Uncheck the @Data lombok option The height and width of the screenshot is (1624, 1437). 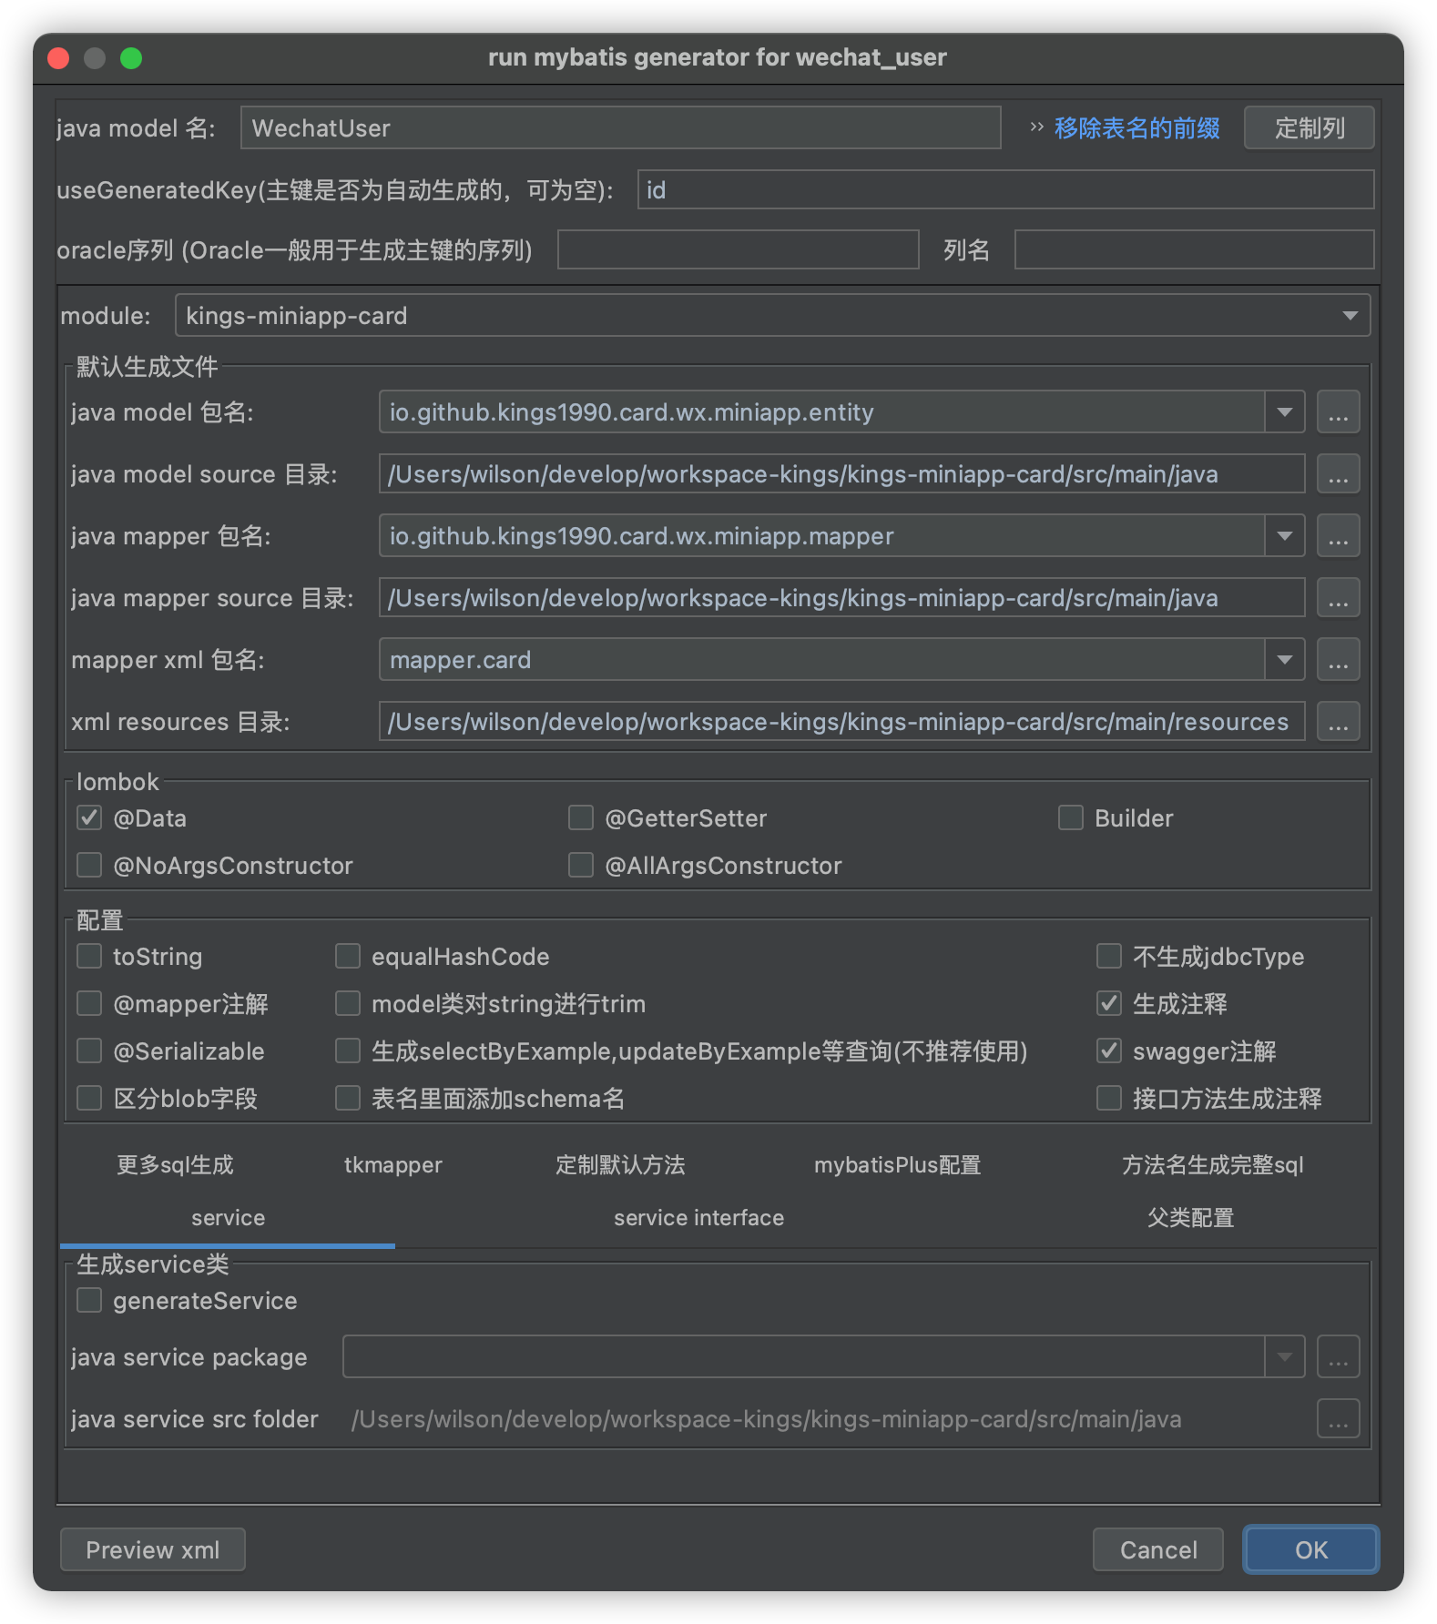click(89, 817)
